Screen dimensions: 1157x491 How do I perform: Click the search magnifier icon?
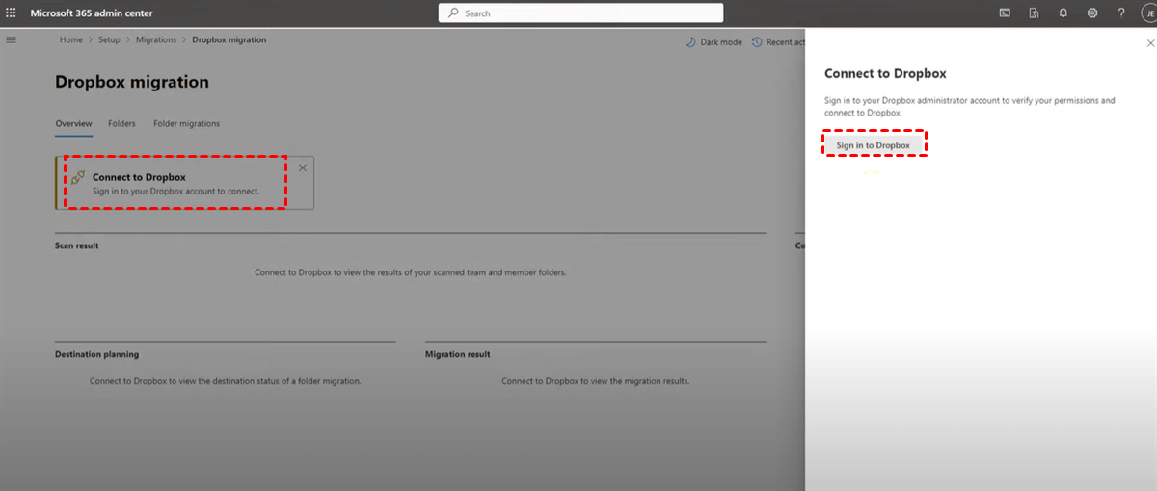453,13
